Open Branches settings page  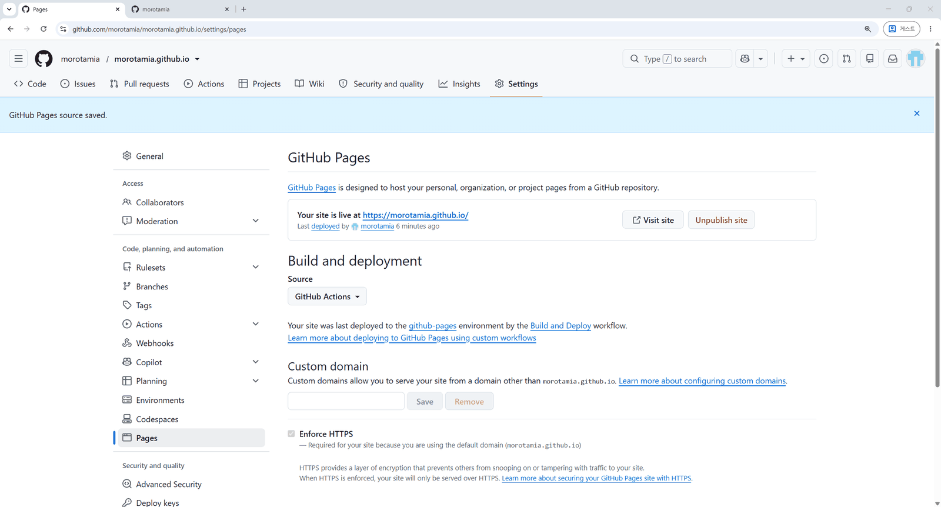(191, 286)
